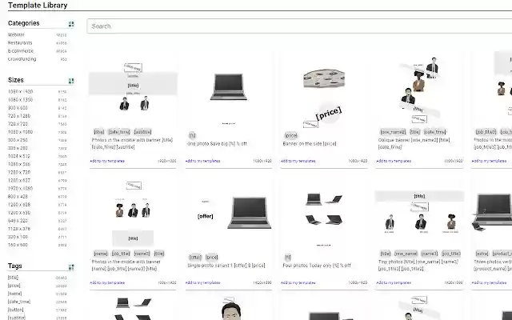
Task: Select the 1128 x 376 size filter
Action: 19,229
